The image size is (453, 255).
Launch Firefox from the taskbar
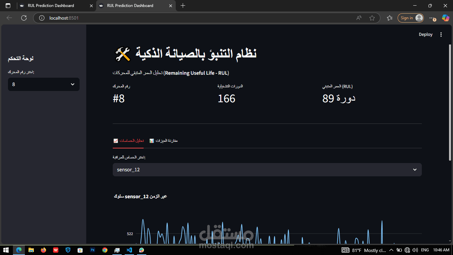(x=43, y=250)
